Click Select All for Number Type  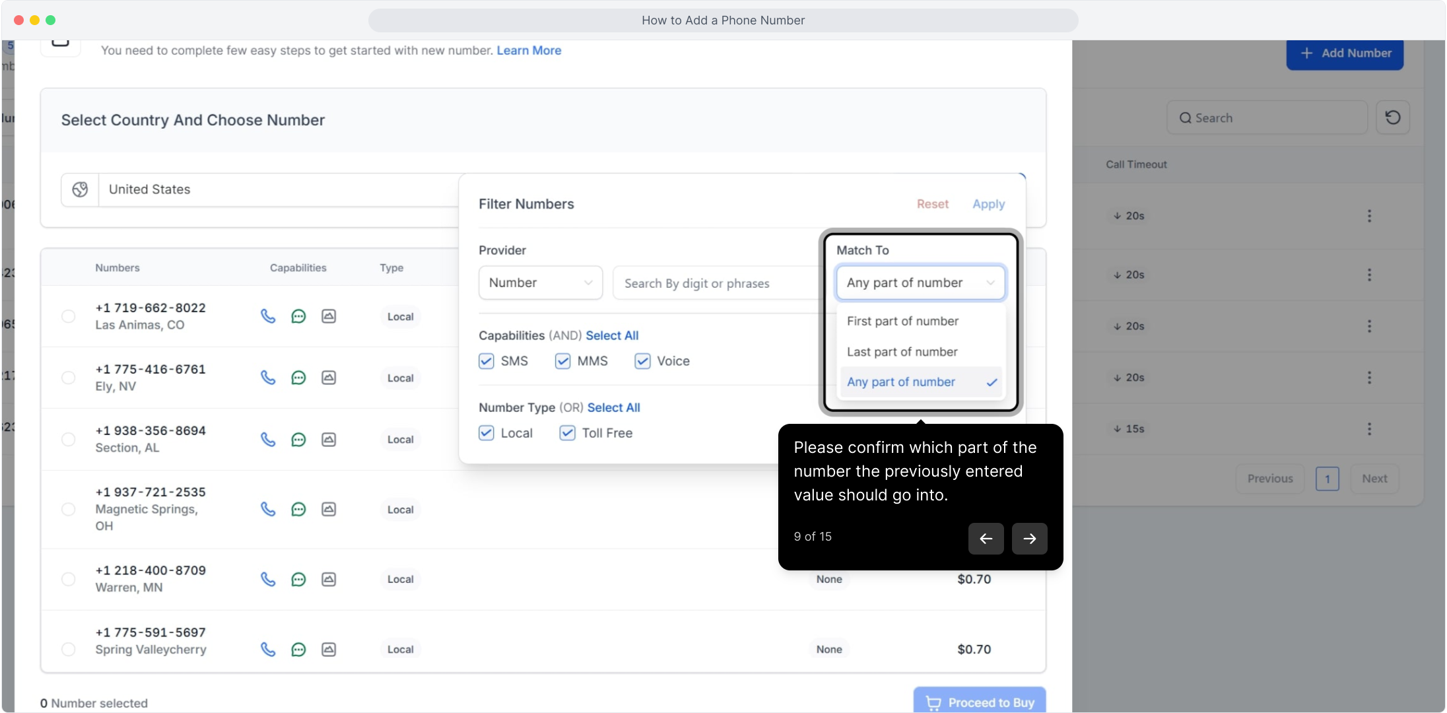coord(614,407)
